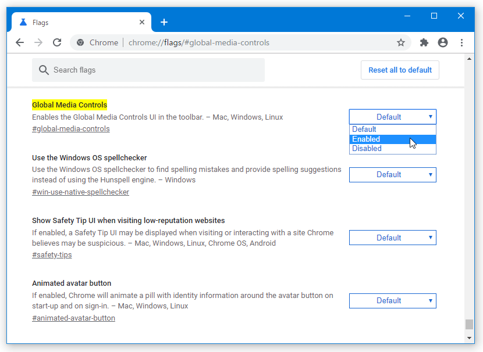Click the Use the Windows OS spellchecker title
483x352 pixels.
tap(90, 158)
